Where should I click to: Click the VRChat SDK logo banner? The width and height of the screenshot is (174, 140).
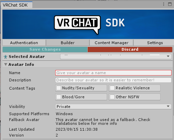[x=88, y=24]
